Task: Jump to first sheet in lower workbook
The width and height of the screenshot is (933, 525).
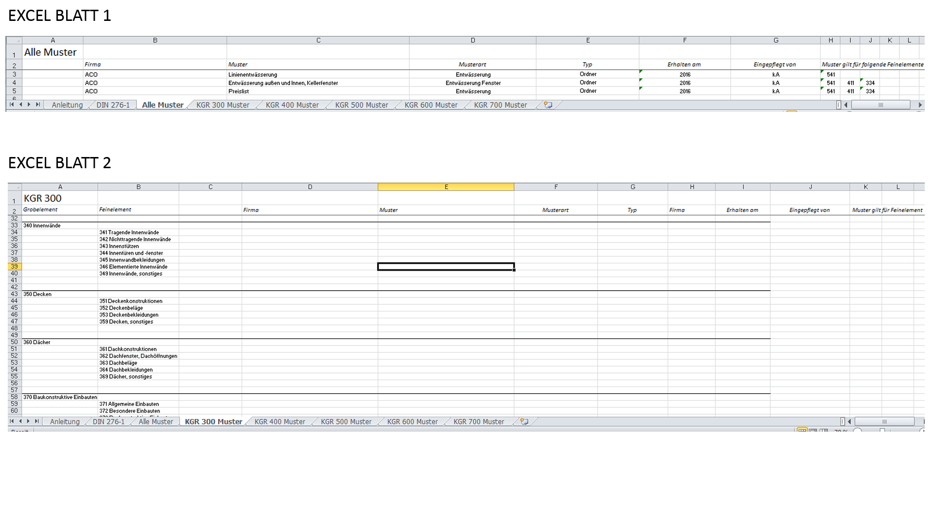Action: tap(12, 421)
